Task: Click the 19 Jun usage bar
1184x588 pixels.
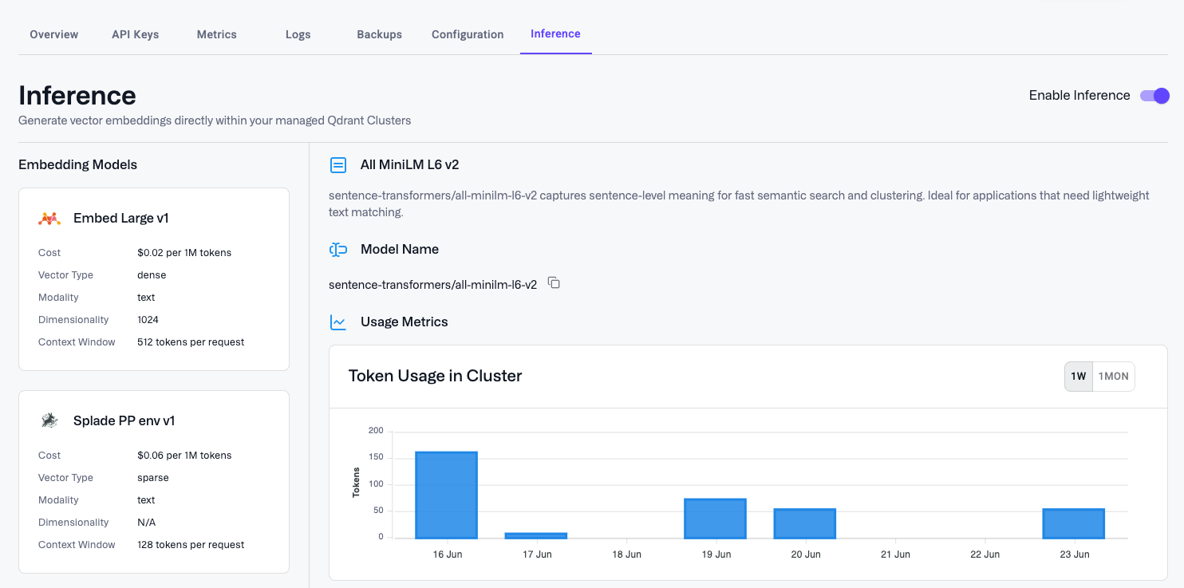Action: [716, 519]
